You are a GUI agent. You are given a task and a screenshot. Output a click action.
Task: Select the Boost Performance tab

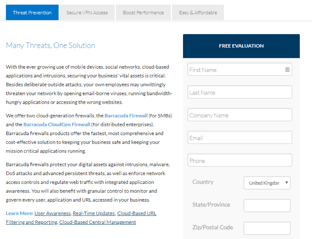point(143,13)
